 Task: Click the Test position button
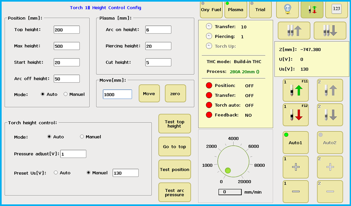tap(174, 170)
